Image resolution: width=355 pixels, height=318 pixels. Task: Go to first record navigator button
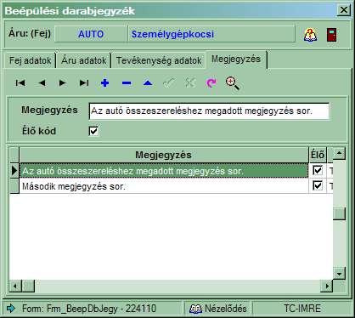click(20, 83)
